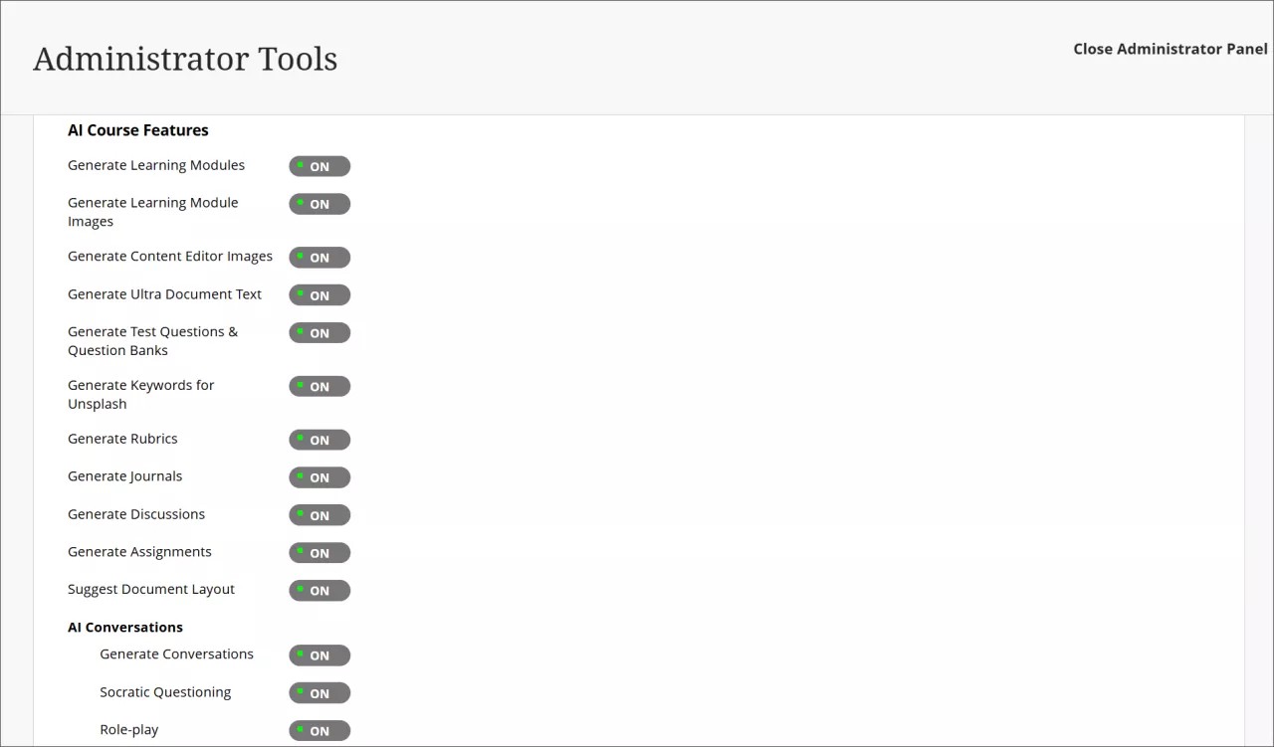The height and width of the screenshot is (747, 1274).
Task: Click the Generate Rubrics label text
Action: pos(122,438)
